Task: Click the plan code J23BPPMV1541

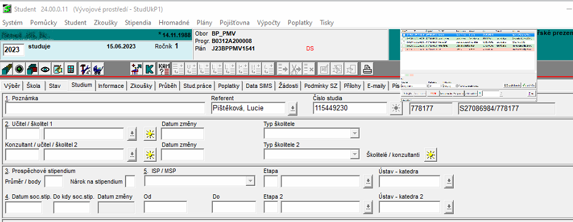Action: click(x=233, y=49)
